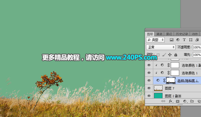The height and width of the screenshot is (117, 201).
Task: Click the 填充 fill value field
Action: point(197,55)
